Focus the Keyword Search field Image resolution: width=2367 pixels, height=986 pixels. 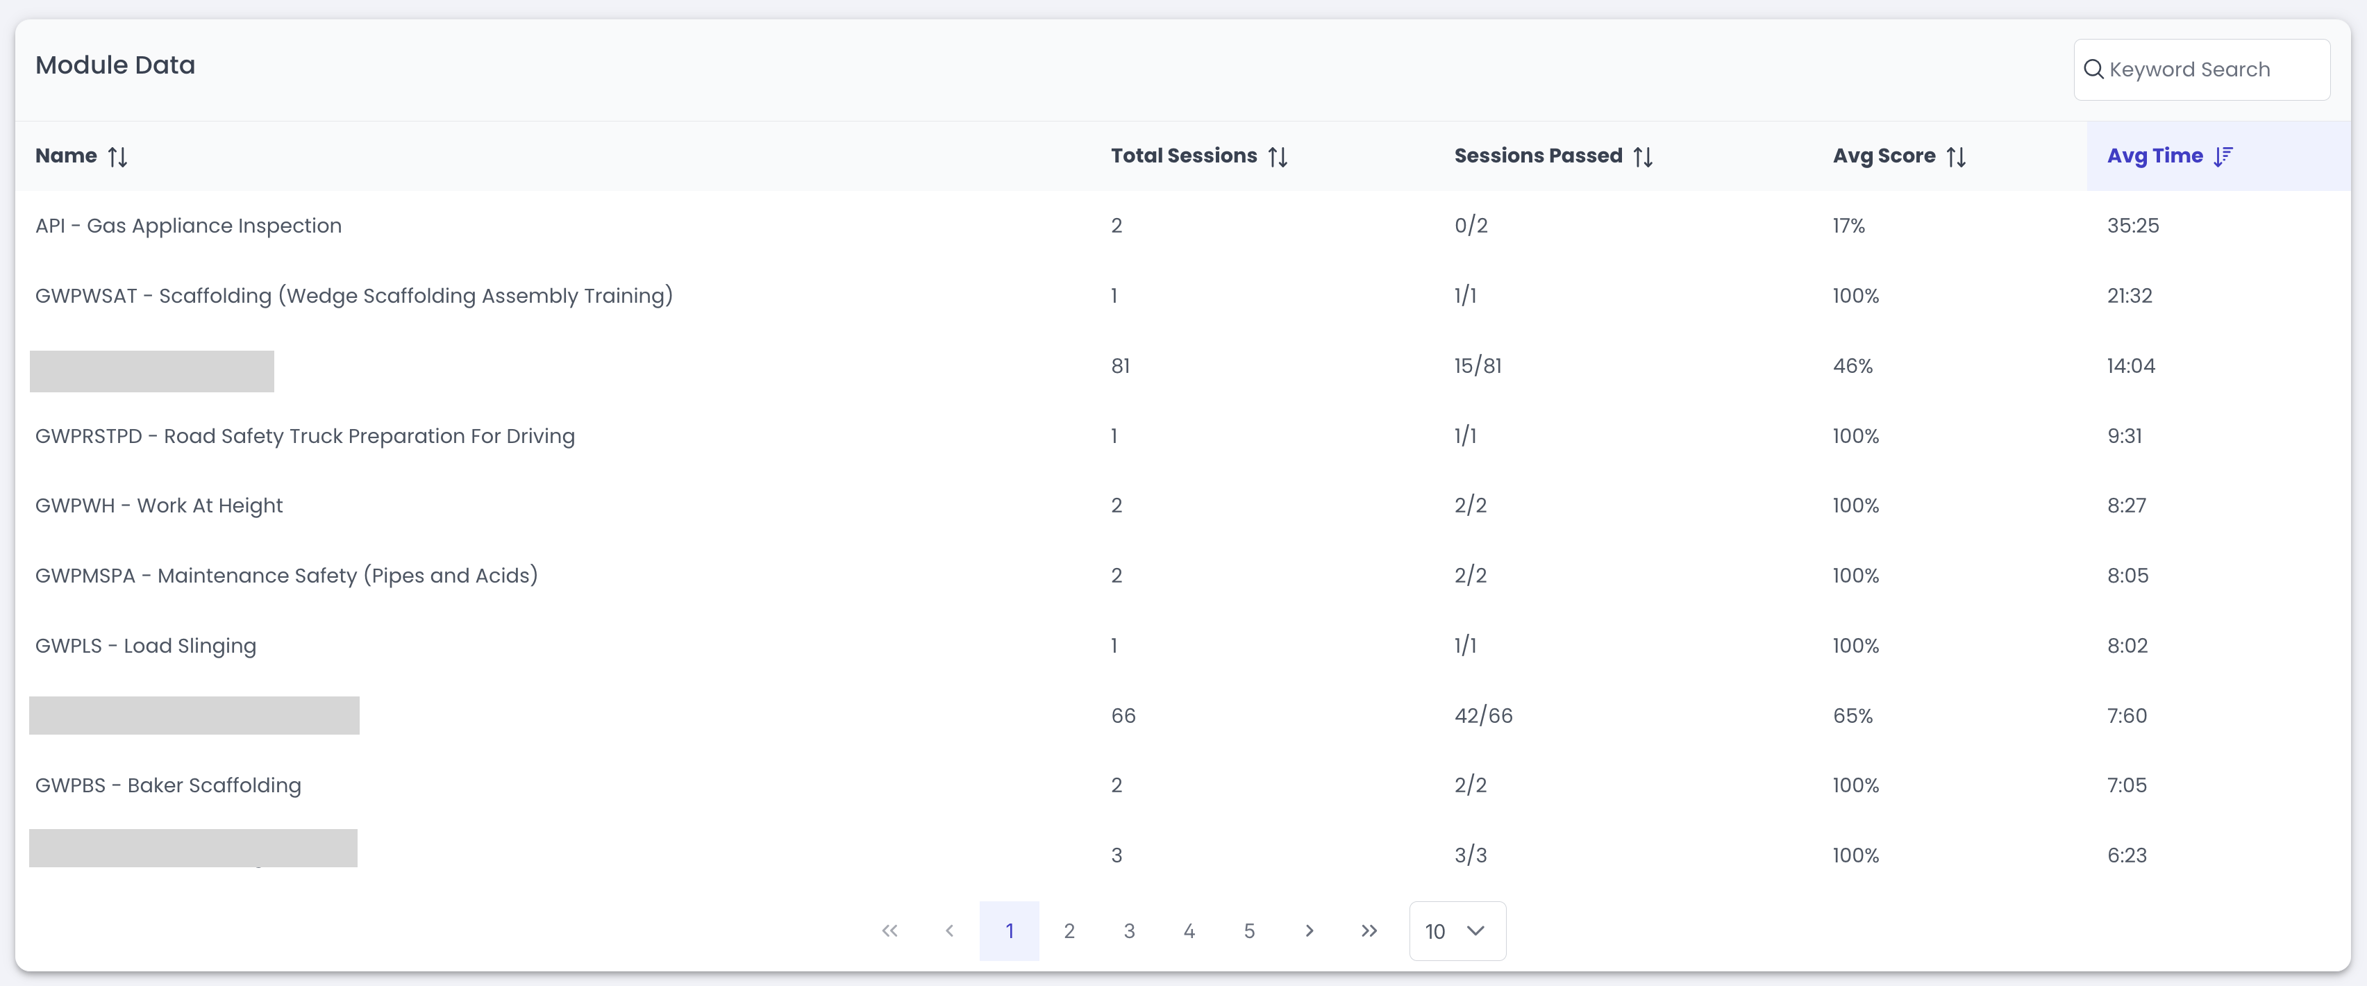click(2214, 70)
